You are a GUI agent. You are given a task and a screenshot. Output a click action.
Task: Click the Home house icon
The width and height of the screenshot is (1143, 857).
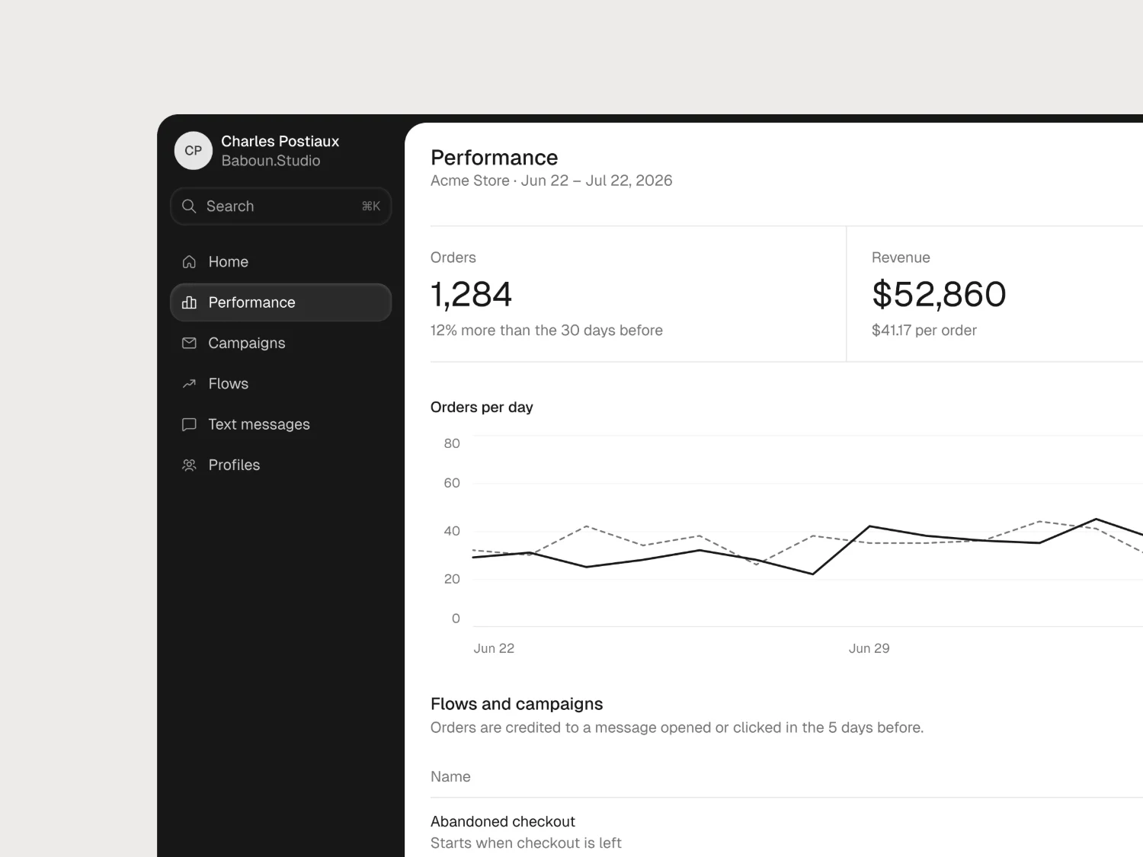point(189,262)
